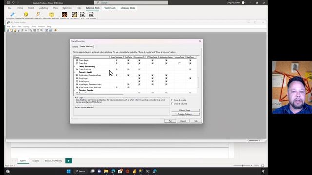Toggle Audit Login event checkbox
Viewport: 312px width, 175px height.
click(77, 78)
